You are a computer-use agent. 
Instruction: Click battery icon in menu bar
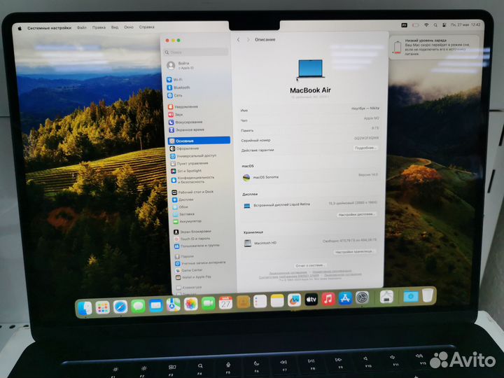pyautogui.click(x=416, y=24)
